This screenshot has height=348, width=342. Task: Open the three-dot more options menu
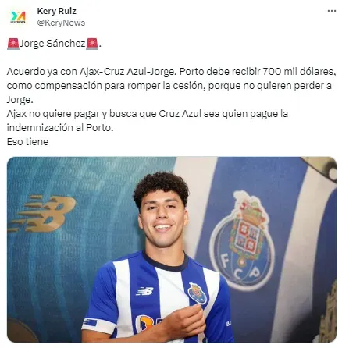(x=332, y=11)
